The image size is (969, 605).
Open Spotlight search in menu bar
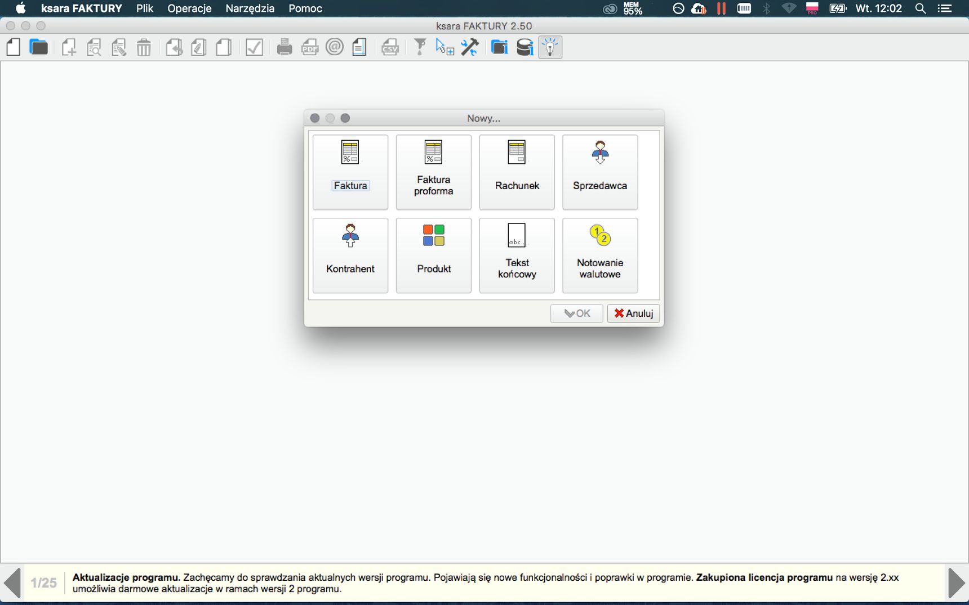click(921, 8)
